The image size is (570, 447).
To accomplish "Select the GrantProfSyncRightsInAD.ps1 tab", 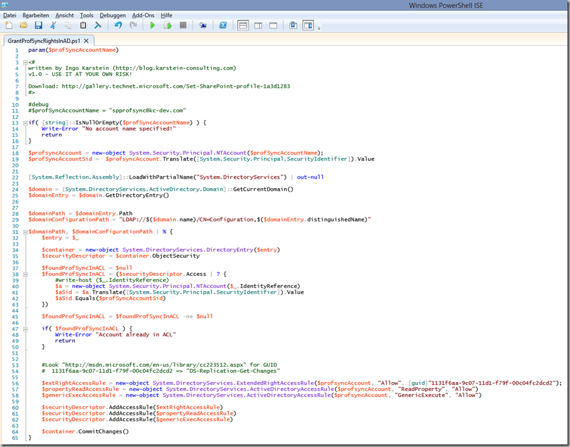I will pos(44,41).
